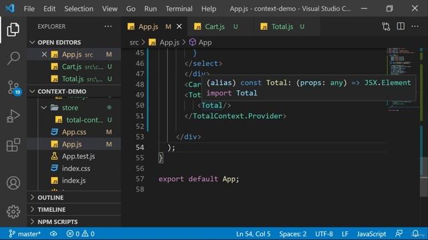Click the App.js breadcrumb segment
The width and height of the screenshot is (428, 240).
click(165, 43)
